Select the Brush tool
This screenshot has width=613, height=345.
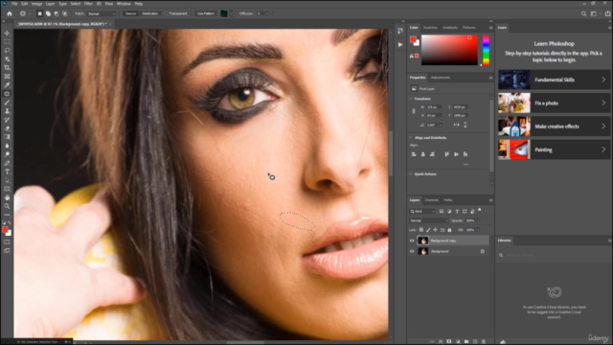coord(7,103)
